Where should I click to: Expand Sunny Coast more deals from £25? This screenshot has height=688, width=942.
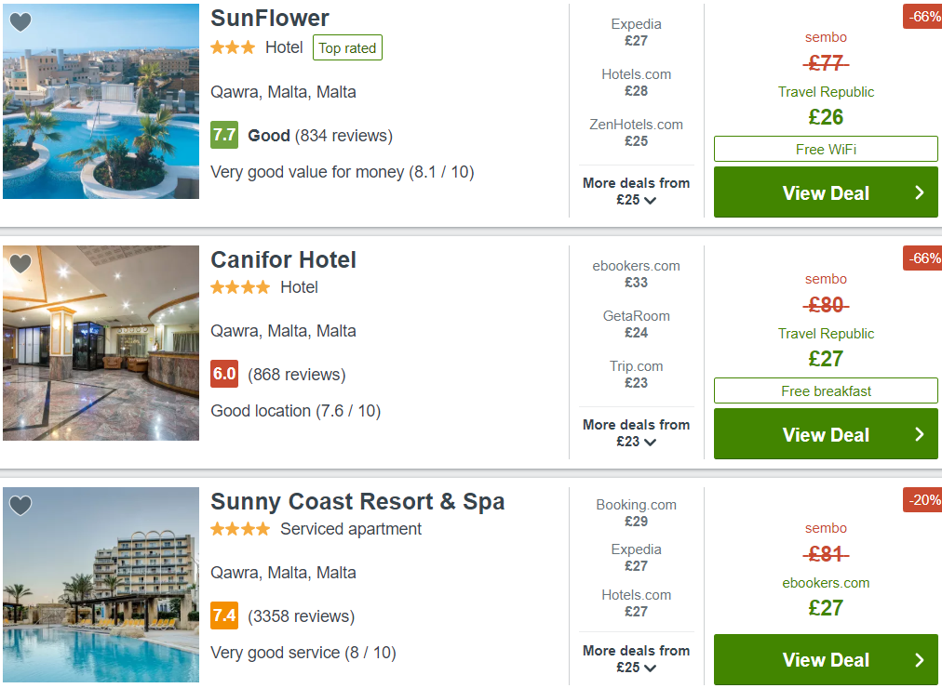[x=636, y=658]
